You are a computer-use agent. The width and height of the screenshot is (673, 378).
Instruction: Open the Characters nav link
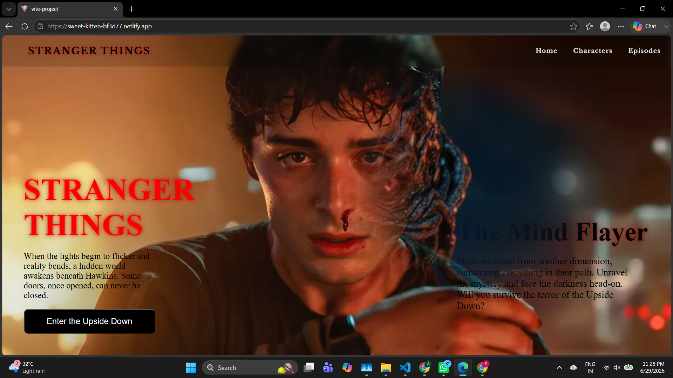click(592, 51)
